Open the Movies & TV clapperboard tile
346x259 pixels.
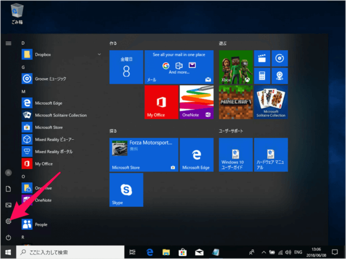(x=262, y=58)
